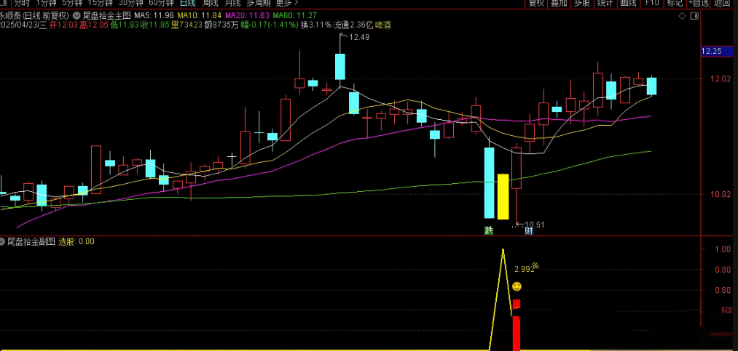Screen dimensions: 738x351
Task: Click the 财 marker below the candles
Action: [x=528, y=231]
